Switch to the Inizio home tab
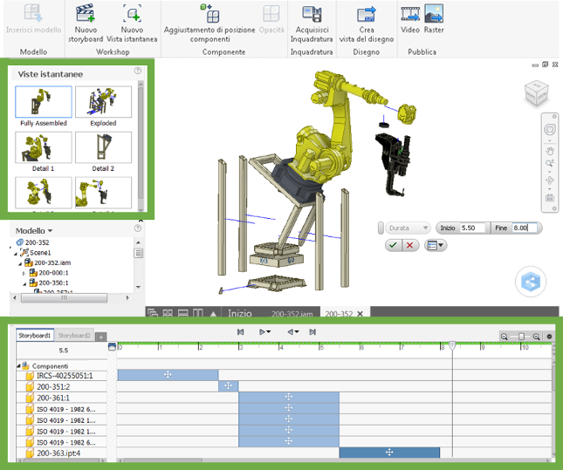 tap(240, 313)
